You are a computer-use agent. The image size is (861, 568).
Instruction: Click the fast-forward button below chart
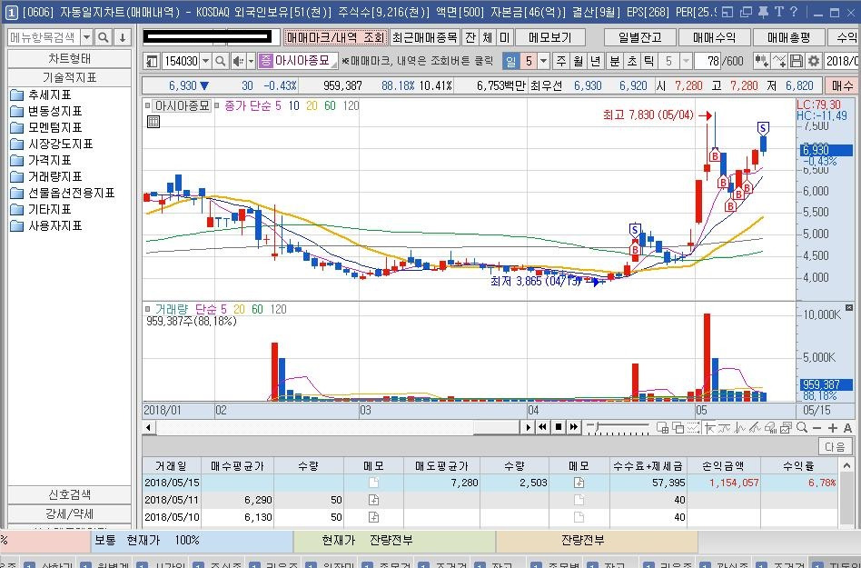pyautogui.click(x=574, y=427)
